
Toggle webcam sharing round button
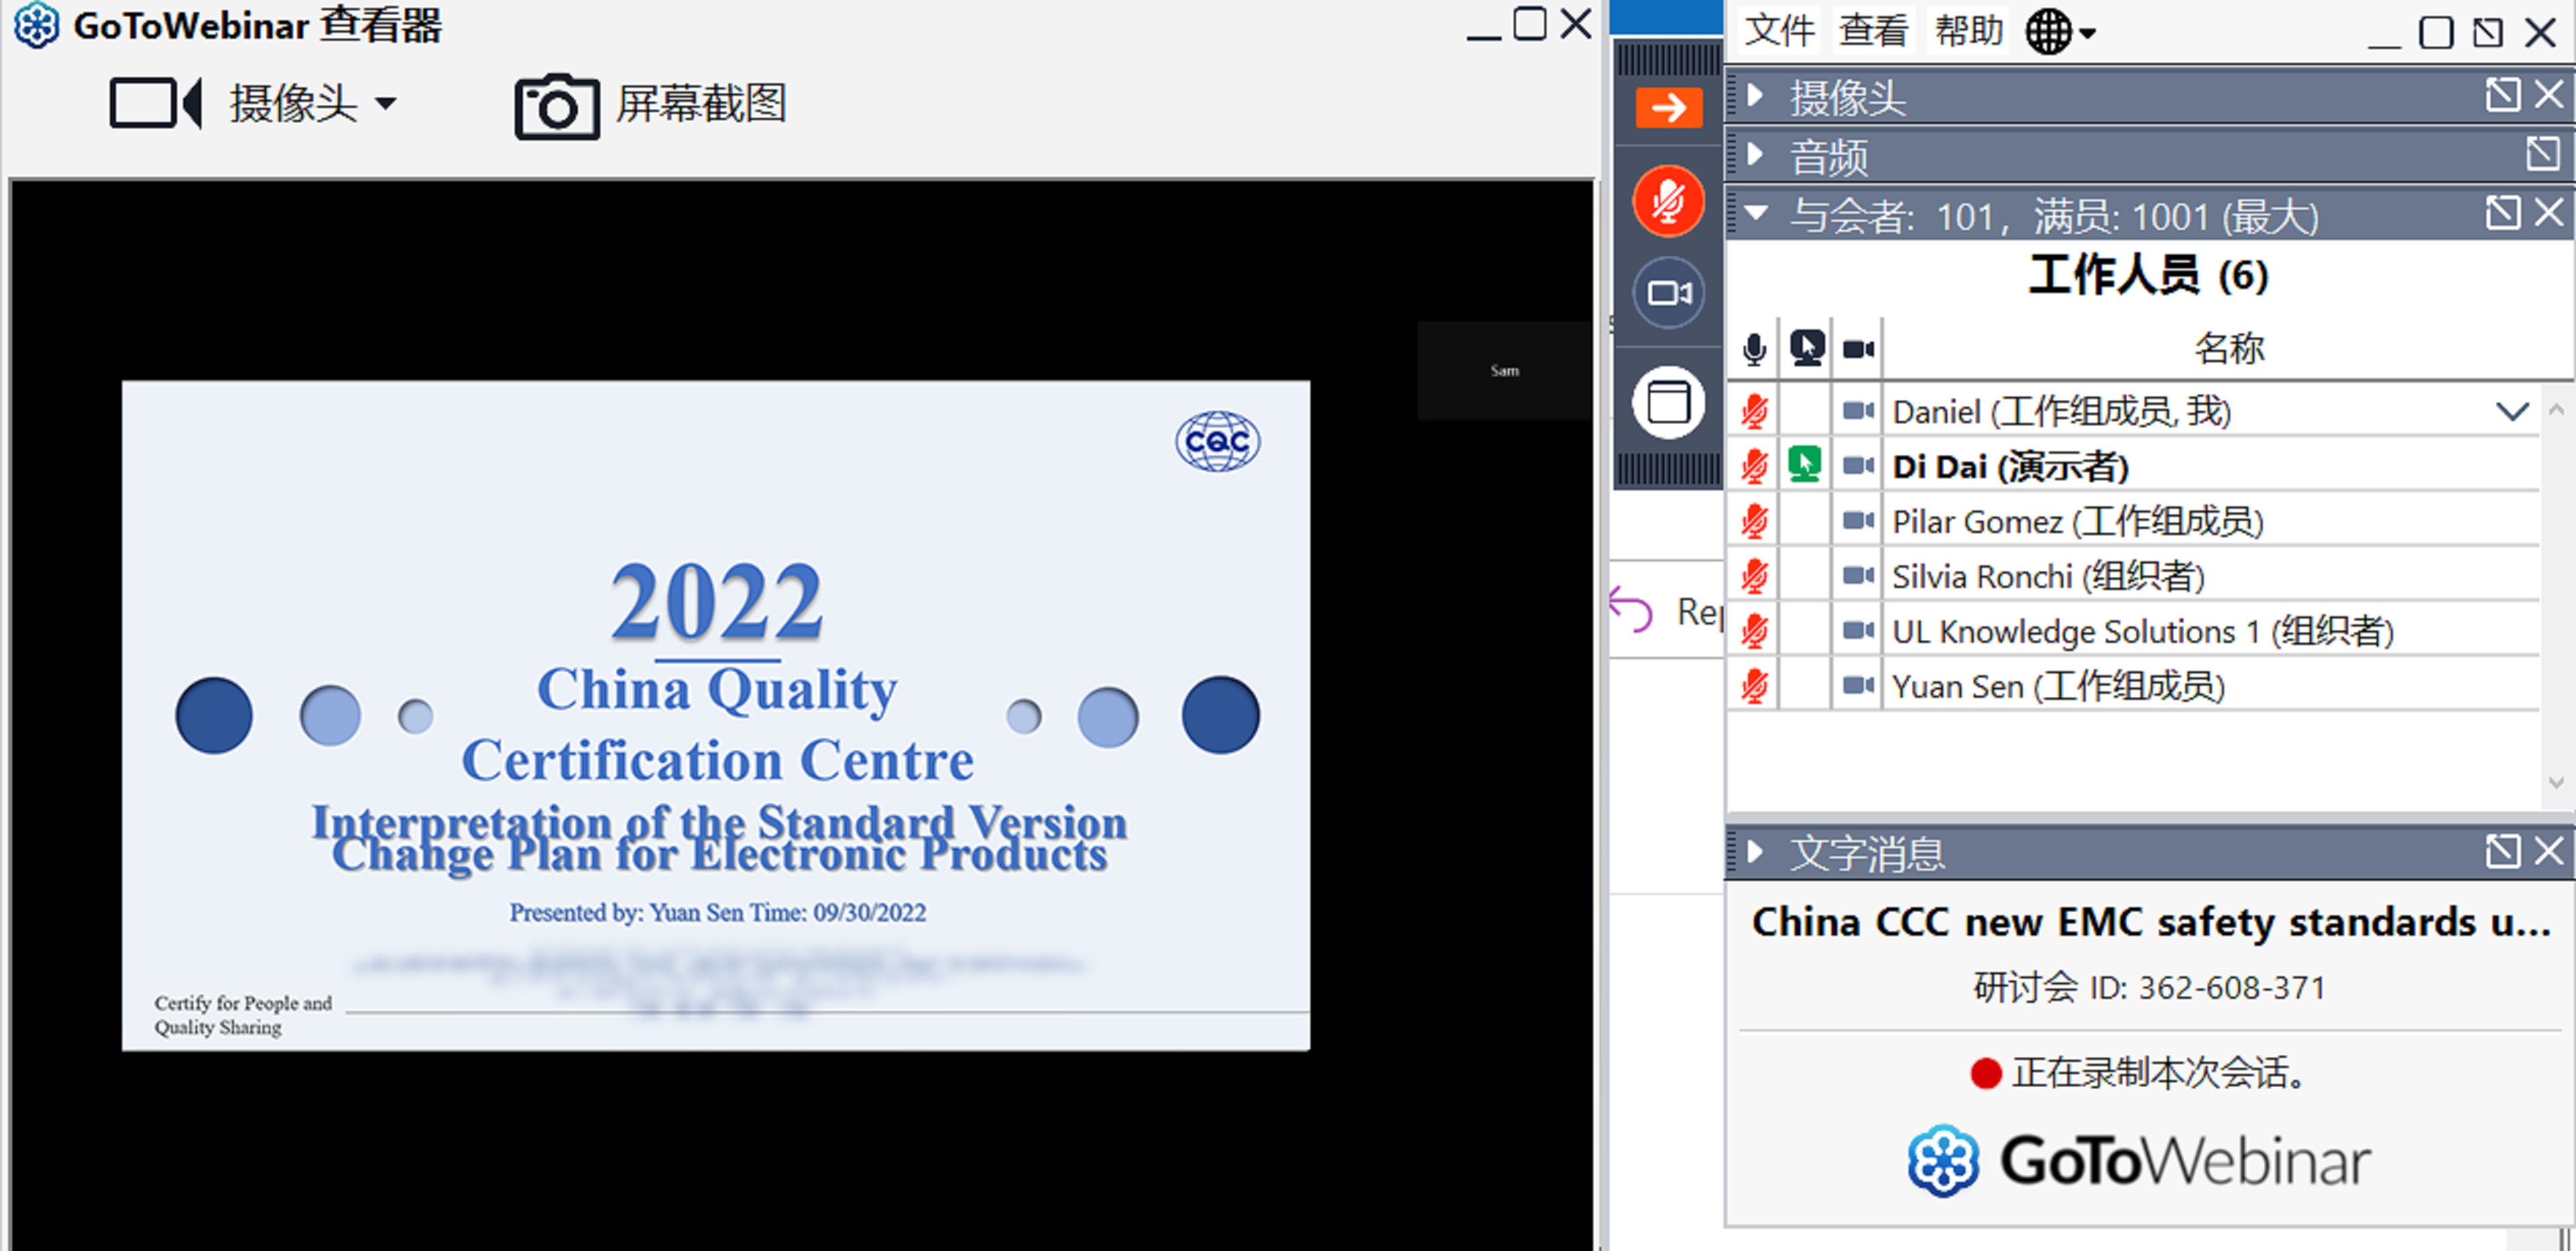point(1668,293)
